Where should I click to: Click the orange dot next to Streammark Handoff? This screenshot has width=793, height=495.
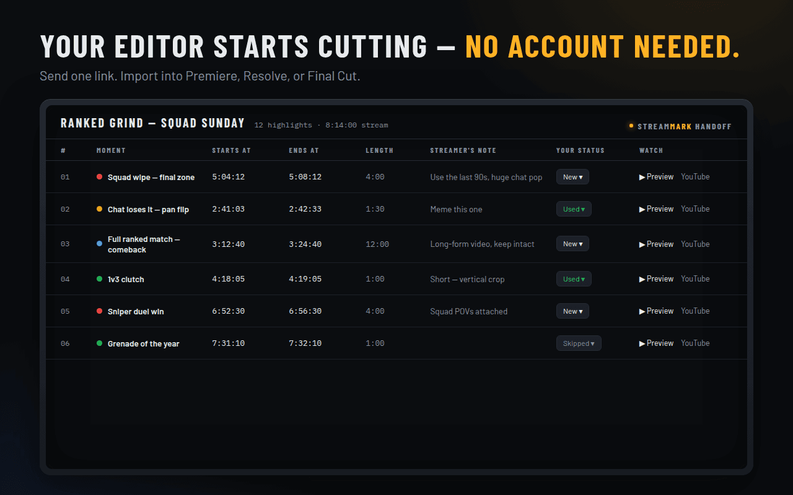tap(631, 126)
